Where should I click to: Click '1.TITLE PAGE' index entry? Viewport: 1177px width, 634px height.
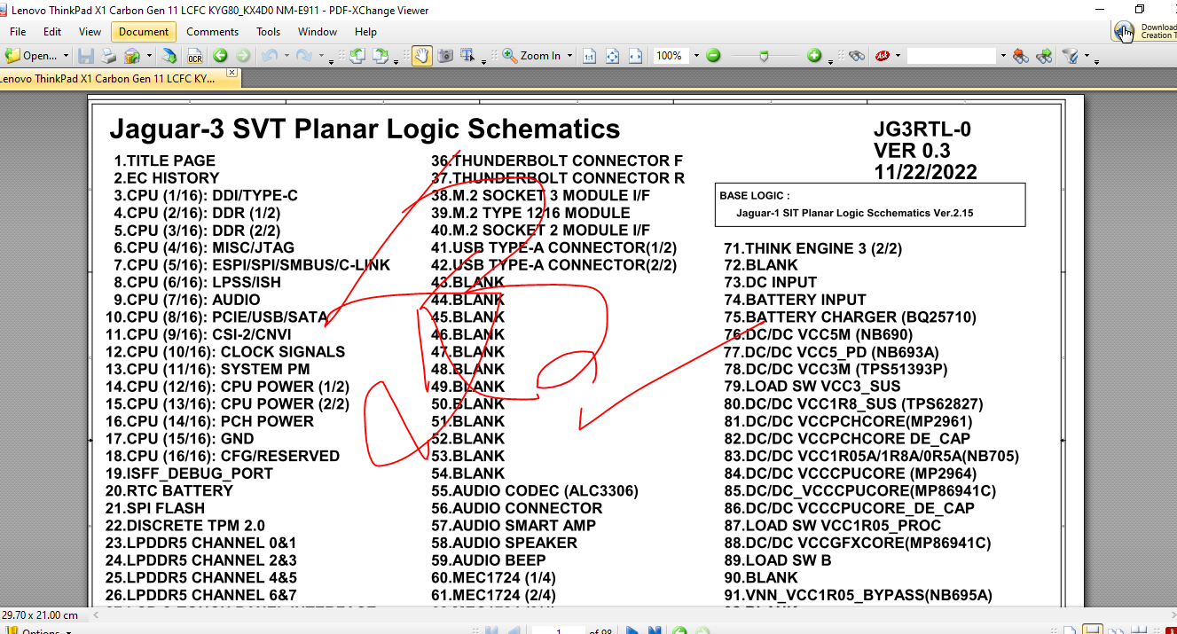tap(164, 160)
